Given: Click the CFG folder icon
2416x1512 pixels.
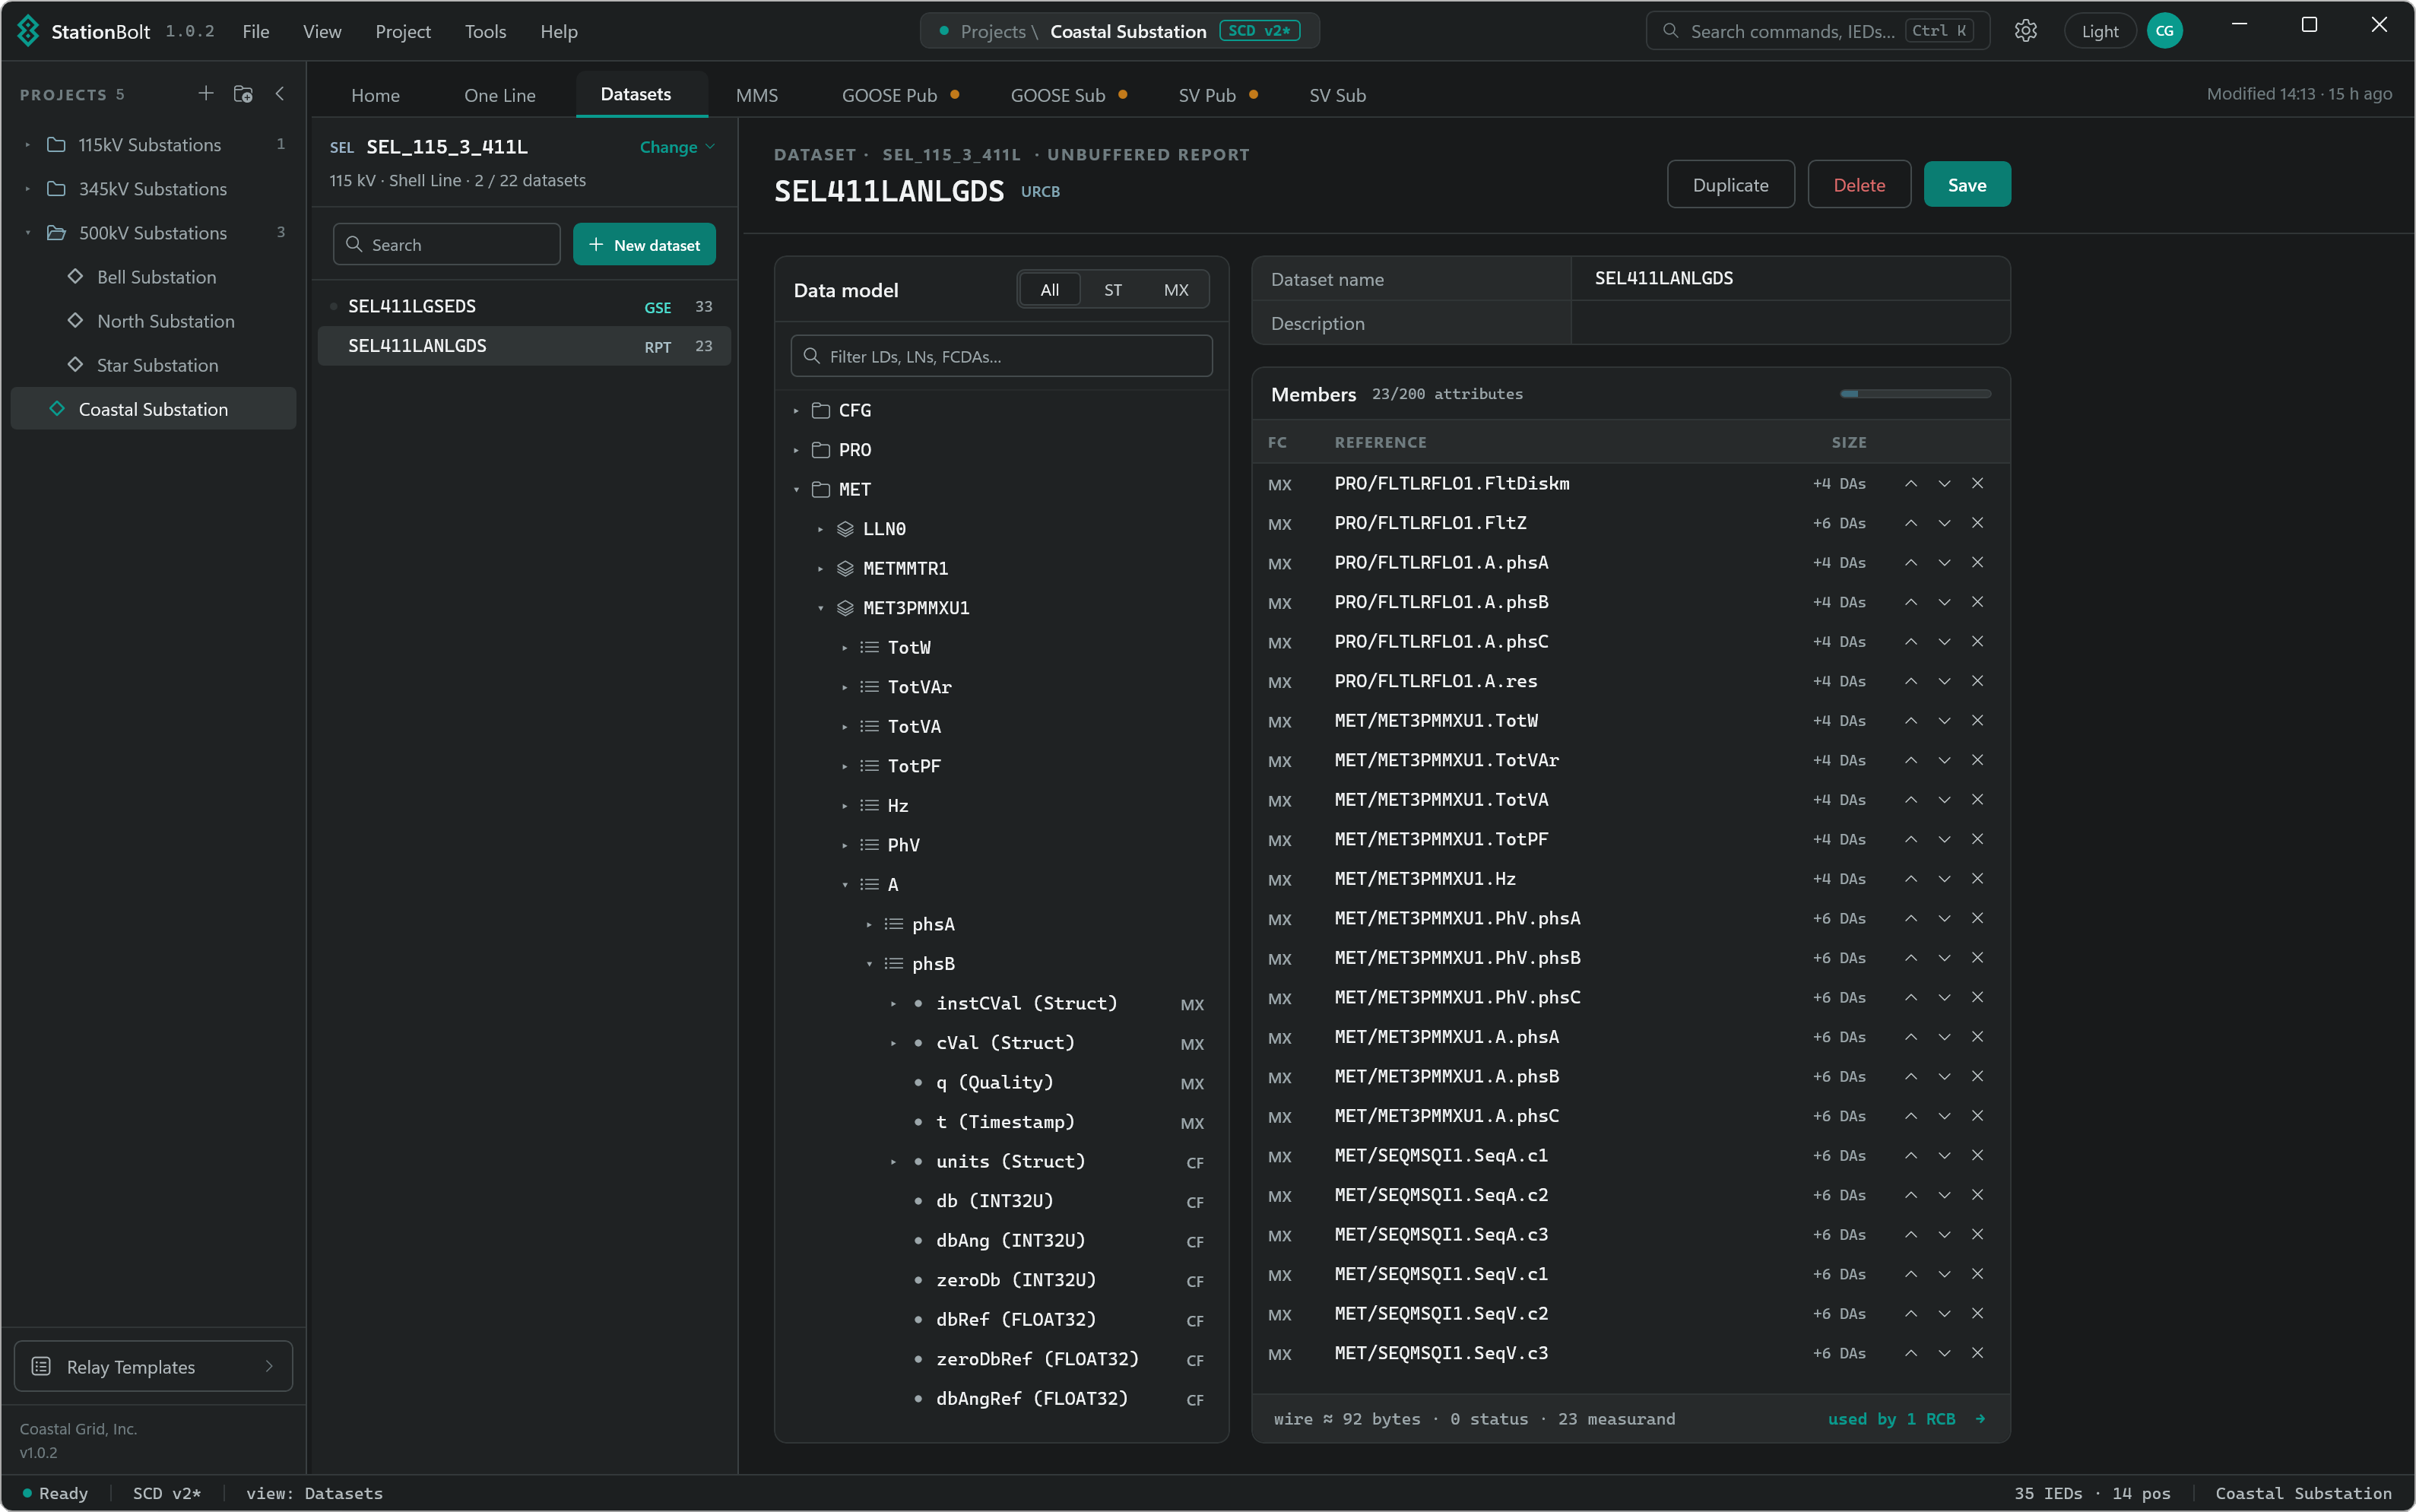Looking at the screenshot, I should coord(821,410).
